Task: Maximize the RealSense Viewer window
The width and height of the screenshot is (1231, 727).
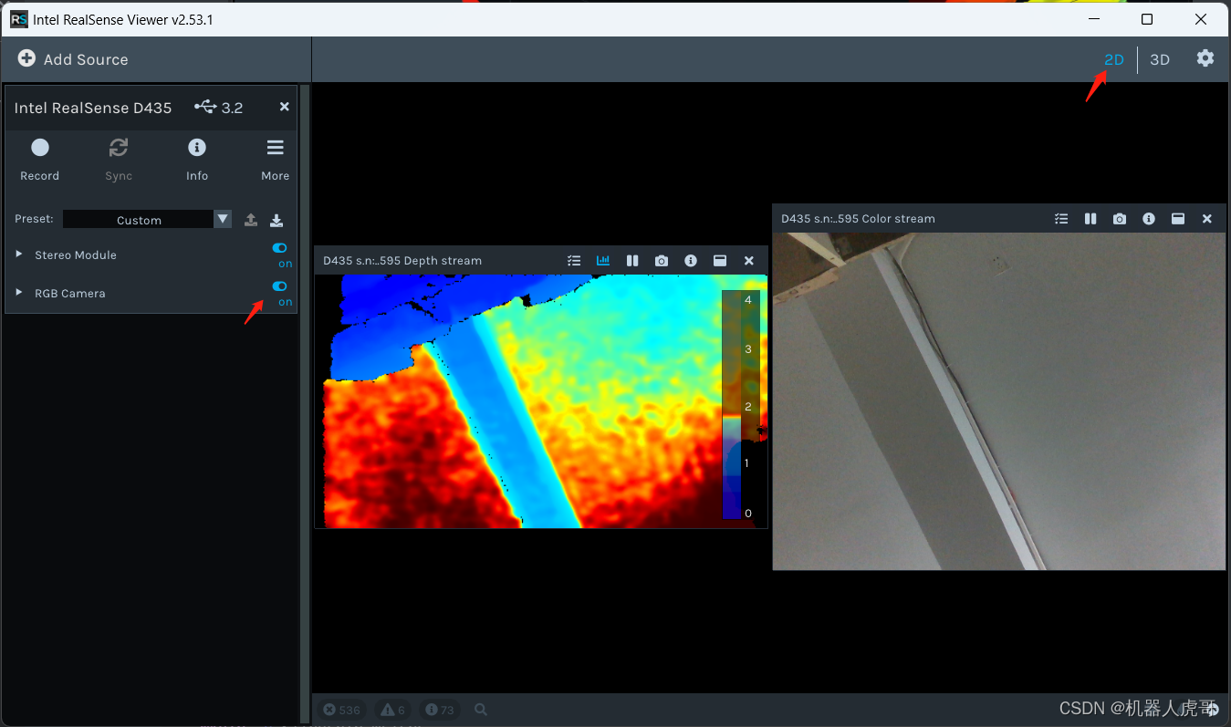Action: 1147,19
